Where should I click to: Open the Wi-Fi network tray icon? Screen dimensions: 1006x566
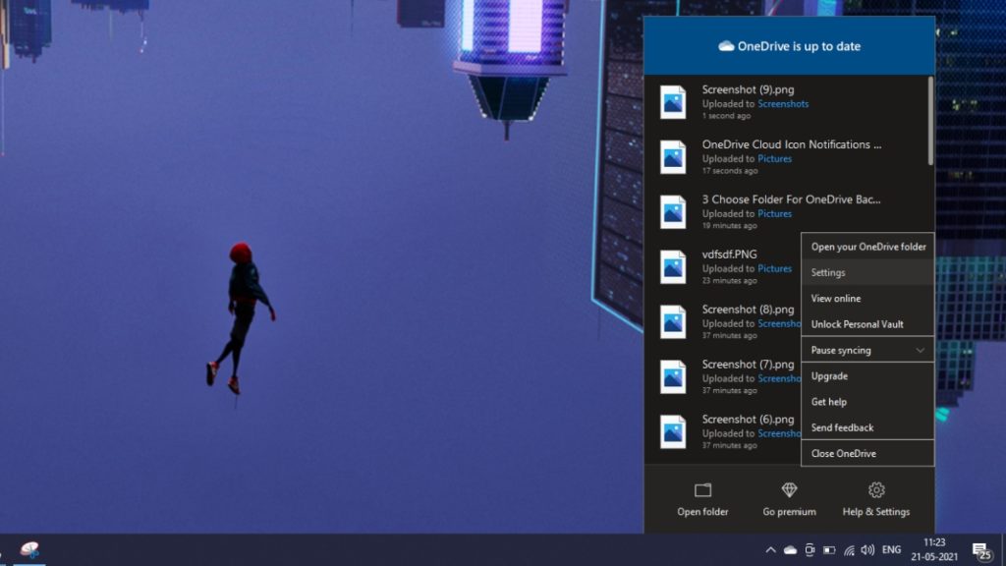tap(849, 550)
